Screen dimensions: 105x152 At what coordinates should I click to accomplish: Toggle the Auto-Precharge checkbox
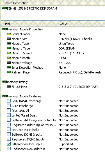click(x=9, y=106)
